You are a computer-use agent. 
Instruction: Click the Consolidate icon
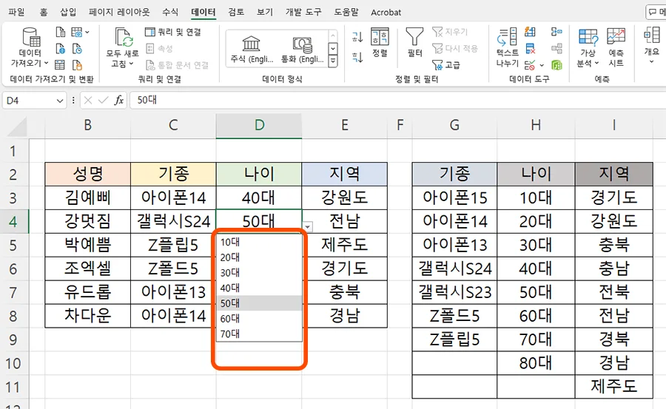pos(556,32)
